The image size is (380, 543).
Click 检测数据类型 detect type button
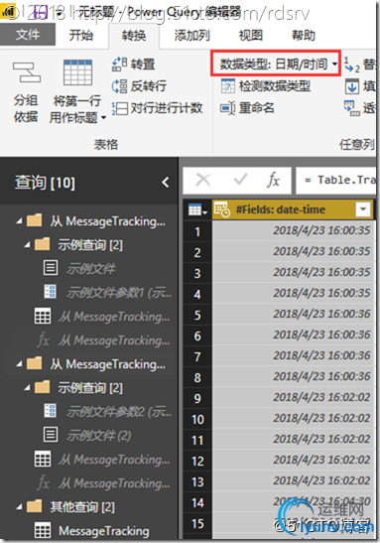point(266,86)
